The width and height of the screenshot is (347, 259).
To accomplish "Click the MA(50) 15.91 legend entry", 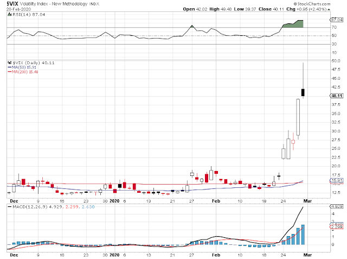I will tap(24, 67).
